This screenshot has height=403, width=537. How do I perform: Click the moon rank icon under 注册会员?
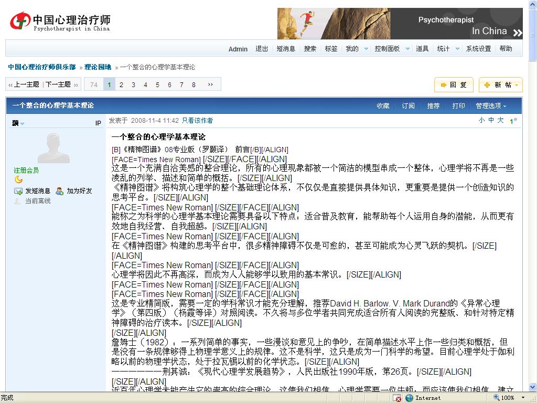click(x=18, y=179)
